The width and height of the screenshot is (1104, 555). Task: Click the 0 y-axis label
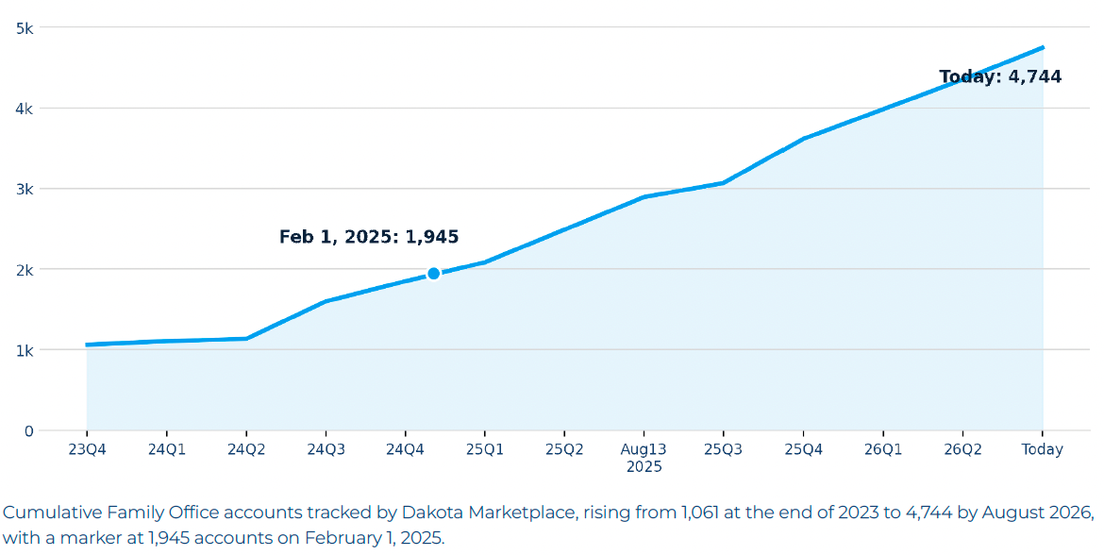pyautogui.click(x=29, y=431)
